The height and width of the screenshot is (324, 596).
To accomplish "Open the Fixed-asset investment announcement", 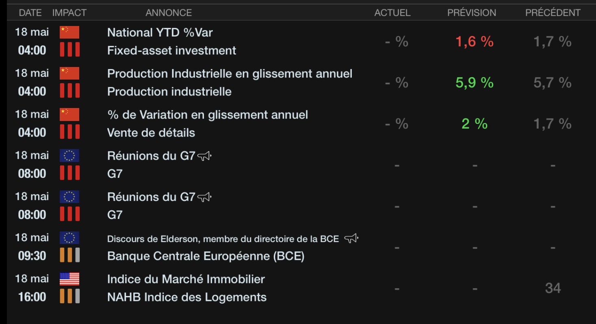I will (171, 50).
